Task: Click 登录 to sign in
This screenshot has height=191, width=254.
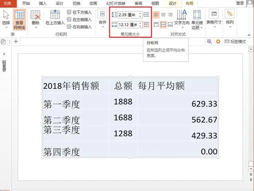Action: point(240,3)
